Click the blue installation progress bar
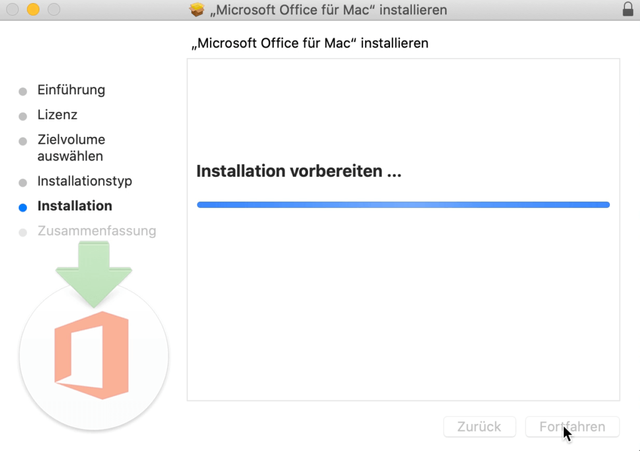This screenshot has width=640, height=451. [x=403, y=204]
